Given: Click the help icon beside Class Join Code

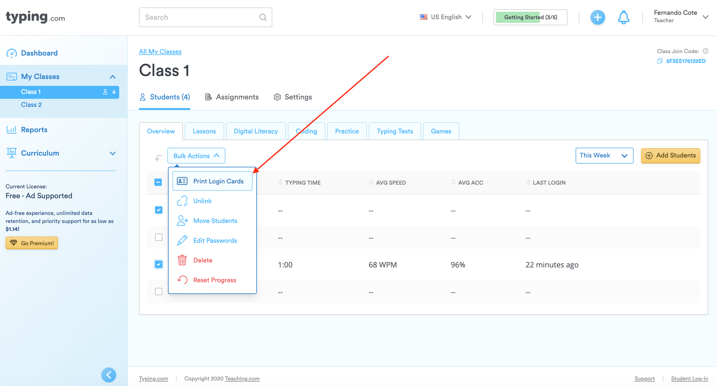Looking at the screenshot, I should tap(706, 51).
